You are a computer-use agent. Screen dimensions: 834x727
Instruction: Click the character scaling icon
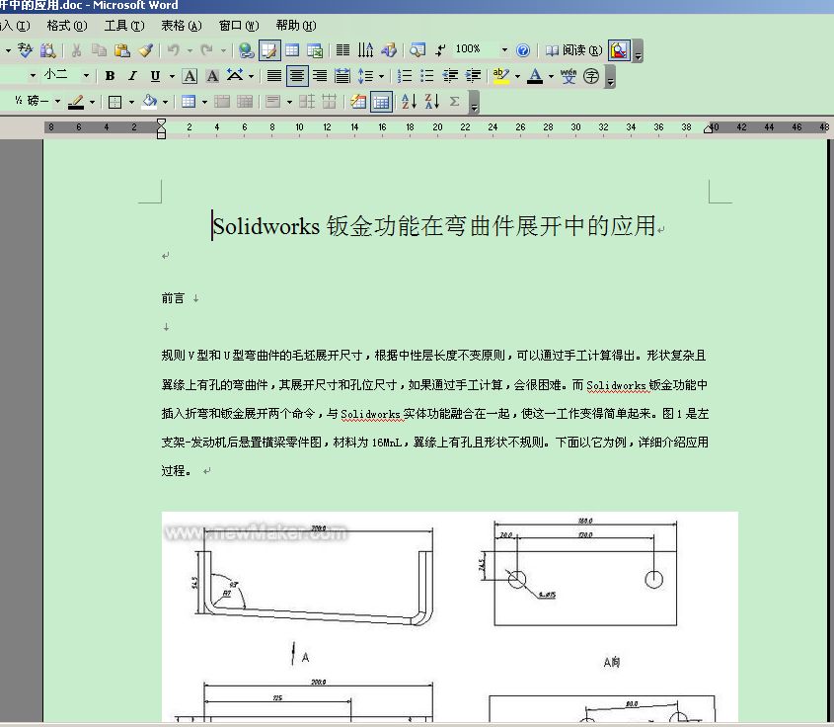tap(235, 76)
